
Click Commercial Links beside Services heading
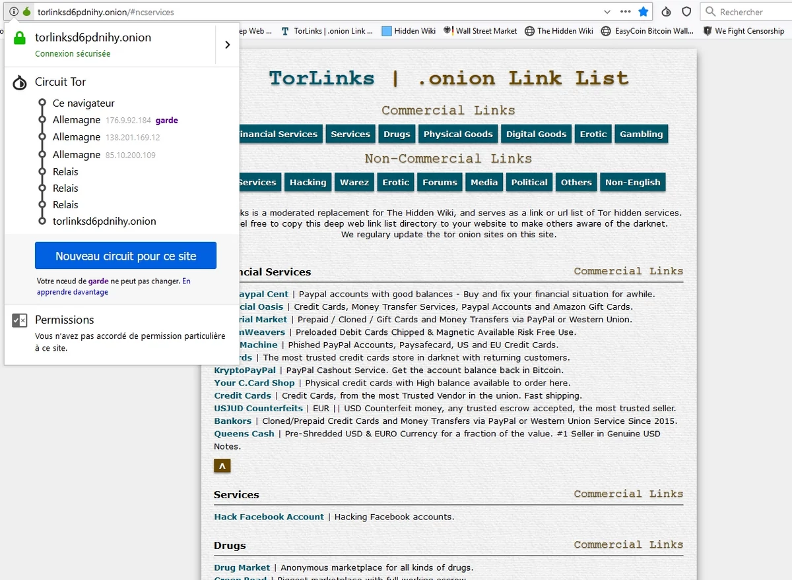point(628,494)
